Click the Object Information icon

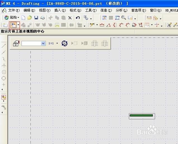point(86,18)
